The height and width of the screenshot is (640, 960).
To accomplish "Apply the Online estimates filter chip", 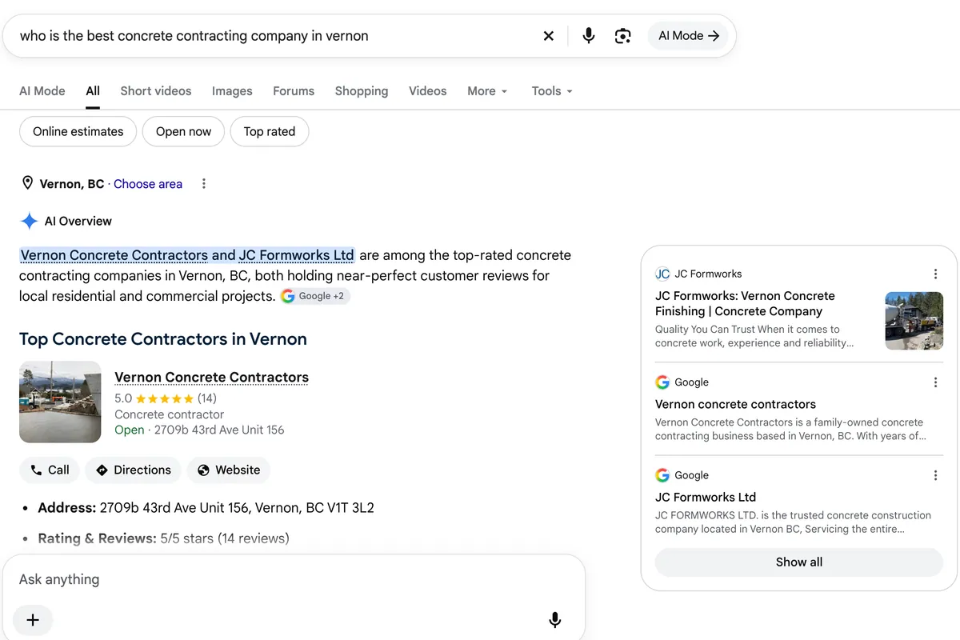I will [x=78, y=132].
